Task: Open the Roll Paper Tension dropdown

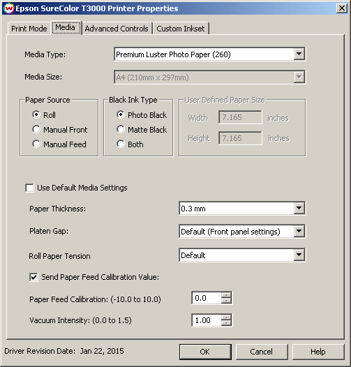Action: coord(242,255)
